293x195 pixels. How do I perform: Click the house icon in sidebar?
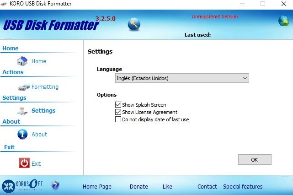click(22, 61)
